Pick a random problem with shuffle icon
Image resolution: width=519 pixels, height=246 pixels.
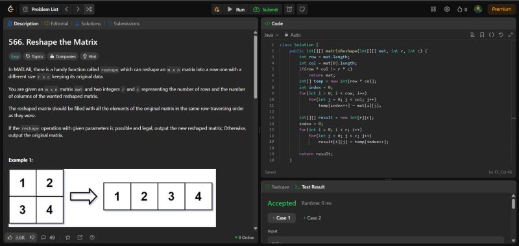pos(89,9)
